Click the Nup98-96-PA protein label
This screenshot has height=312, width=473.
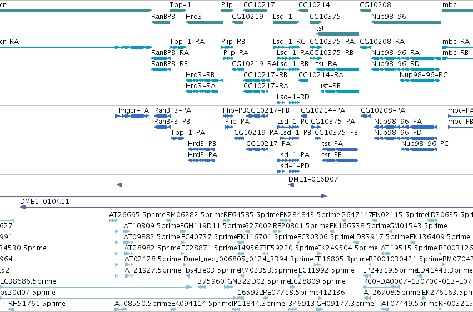[398, 122]
